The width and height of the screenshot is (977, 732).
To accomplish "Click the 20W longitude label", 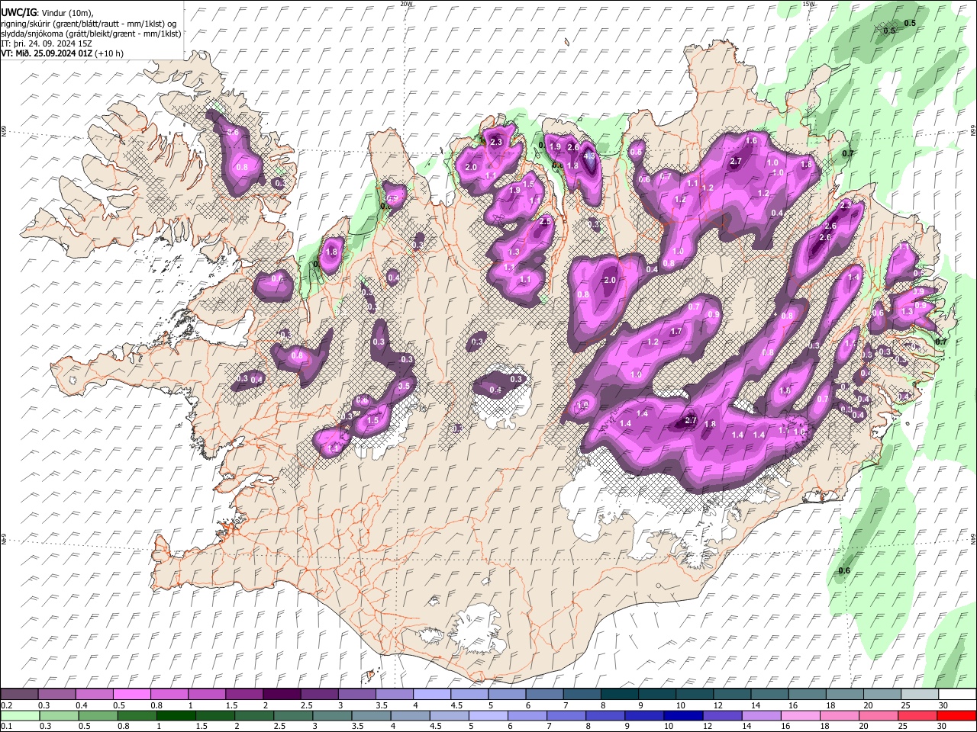I will pos(406,4).
